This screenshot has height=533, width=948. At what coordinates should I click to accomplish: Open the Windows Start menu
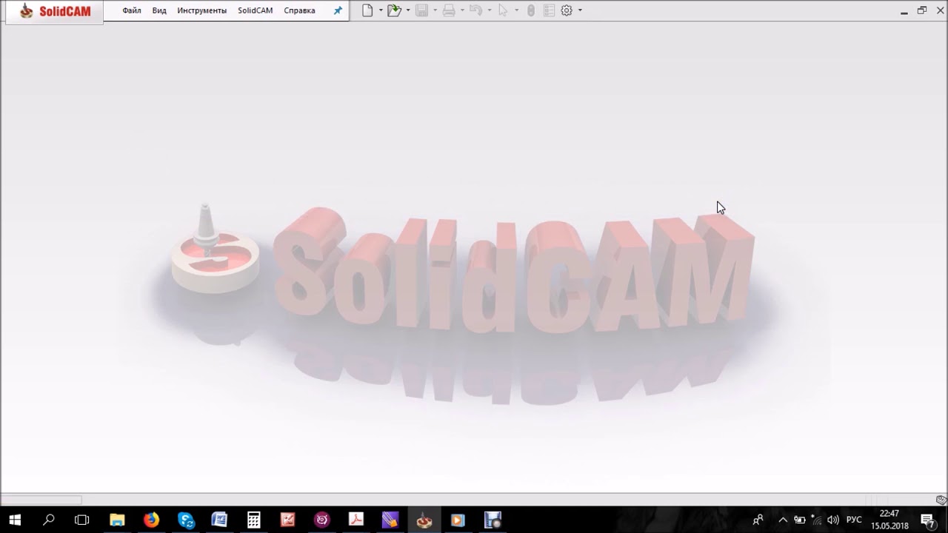pos(15,520)
